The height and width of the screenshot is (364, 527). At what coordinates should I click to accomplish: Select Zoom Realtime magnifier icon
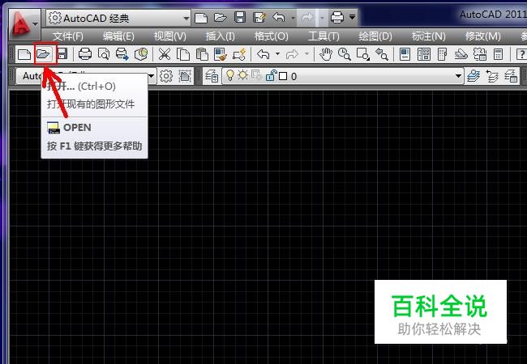pos(344,54)
